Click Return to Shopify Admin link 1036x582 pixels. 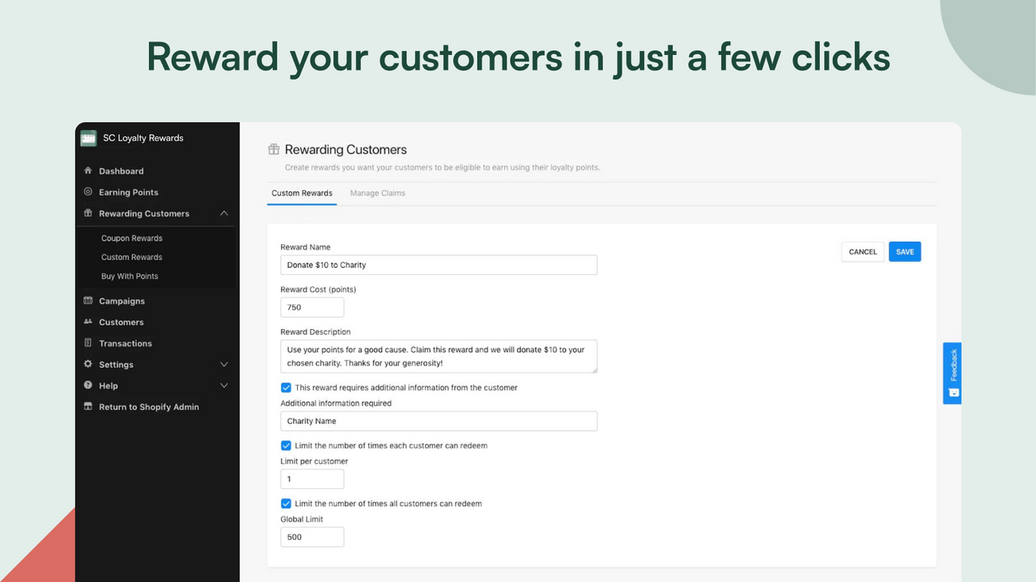click(149, 407)
